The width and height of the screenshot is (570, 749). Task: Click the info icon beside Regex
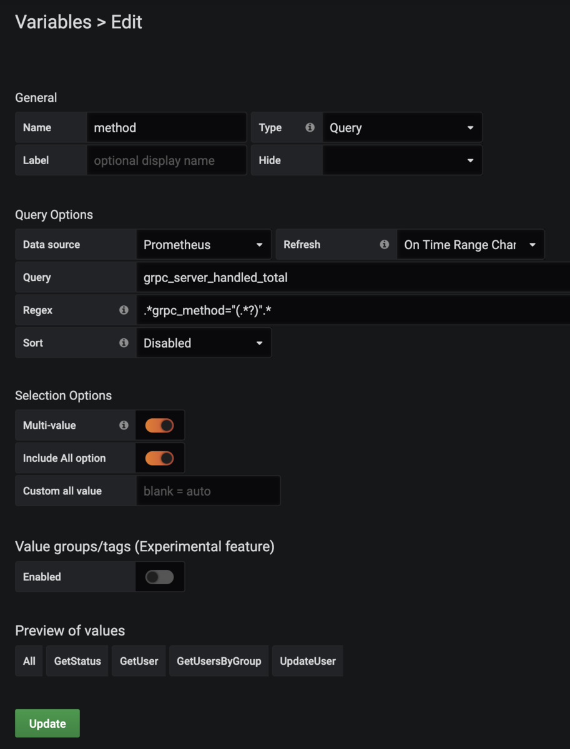pyautogui.click(x=124, y=310)
